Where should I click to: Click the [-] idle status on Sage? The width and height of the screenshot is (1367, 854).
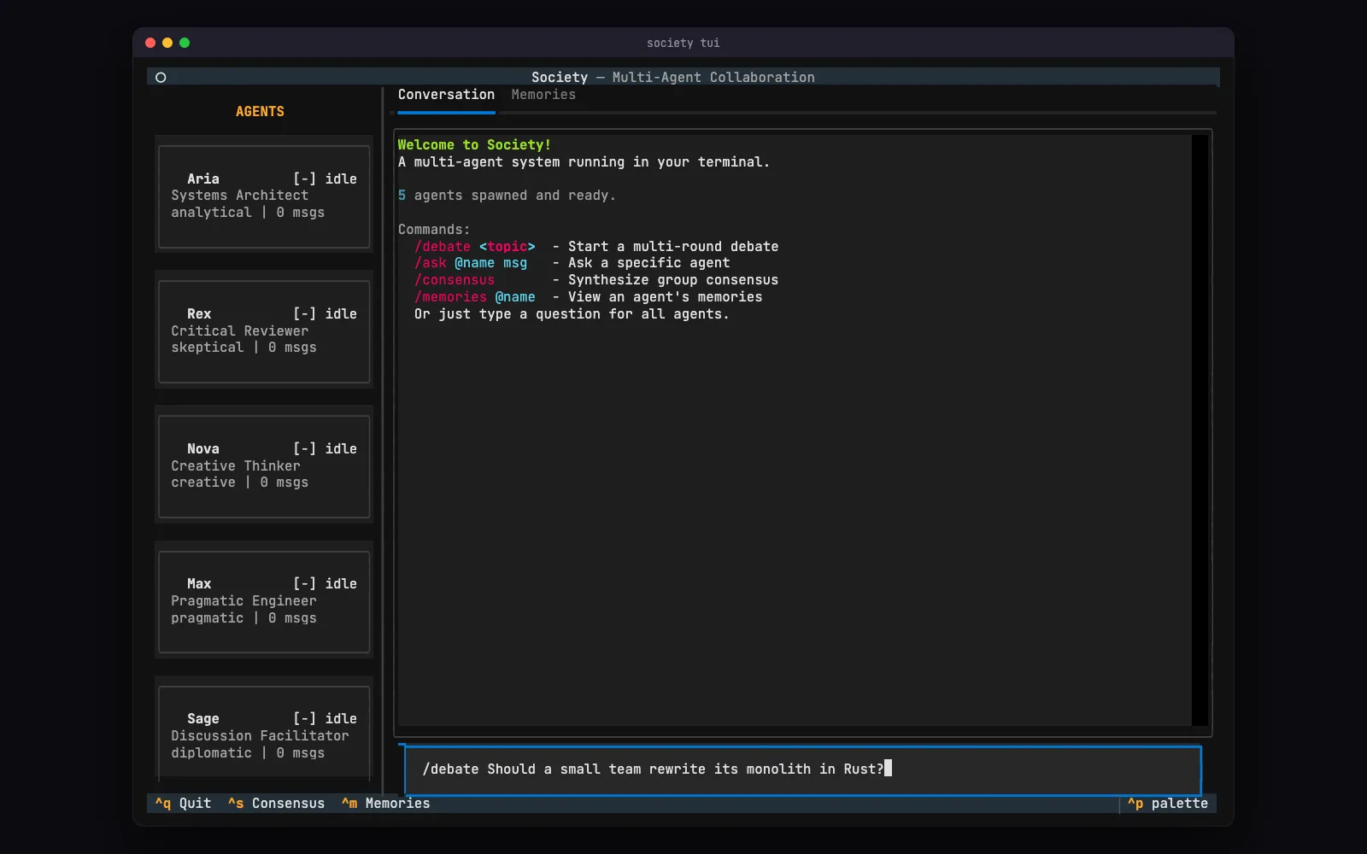click(x=325, y=718)
